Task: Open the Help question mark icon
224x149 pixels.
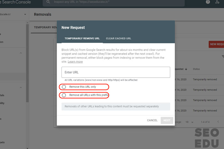Action: coord(208,2)
